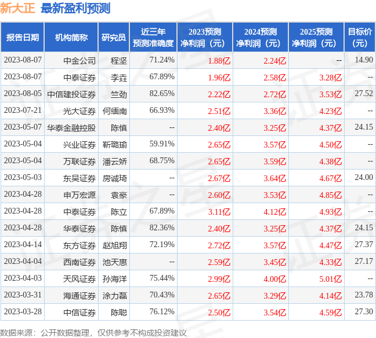Viewport: 376px width, 338px height.
Task: Click 2025 profit value 4.23亿
Action: (330, 111)
